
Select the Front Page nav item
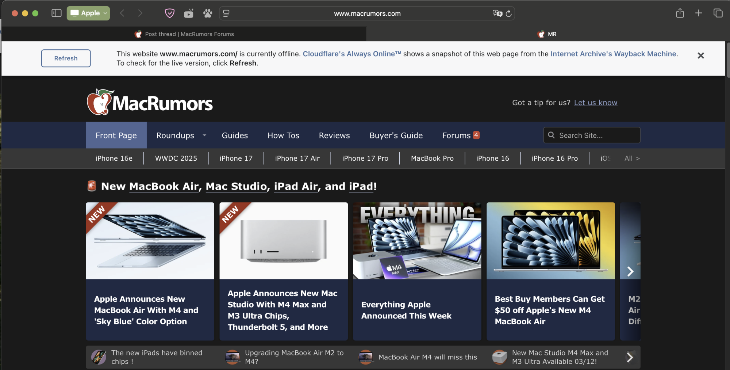(116, 135)
